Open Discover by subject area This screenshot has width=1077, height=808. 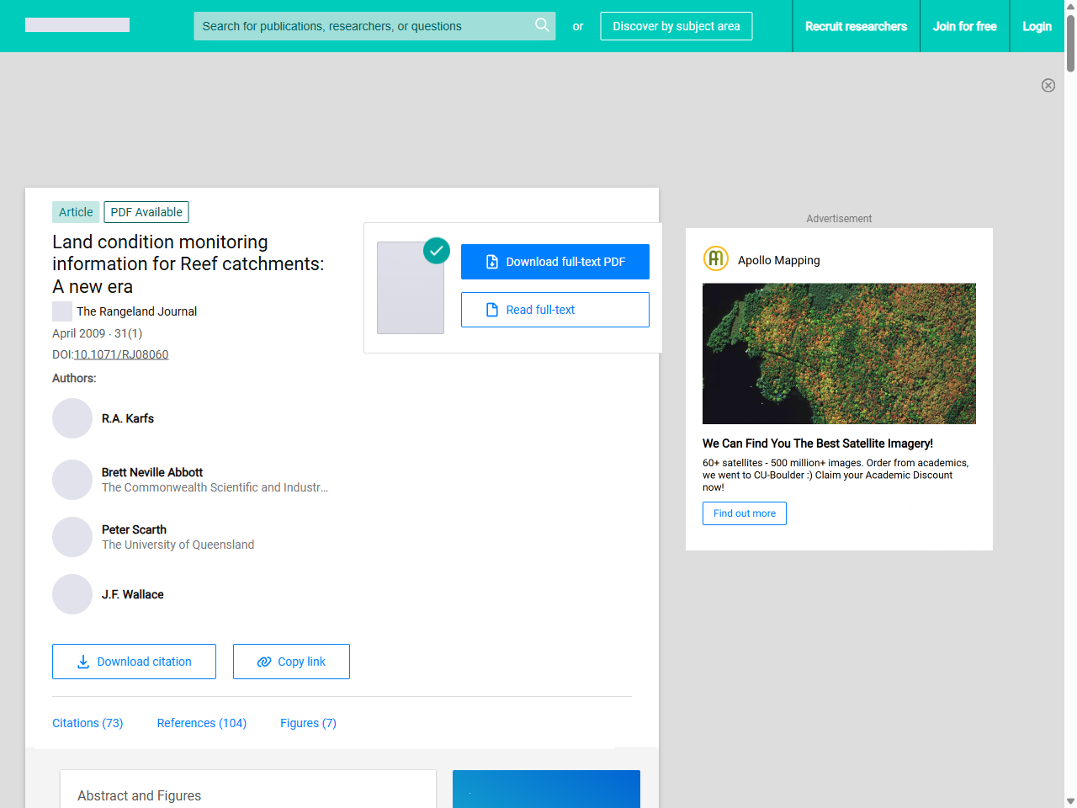(676, 26)
